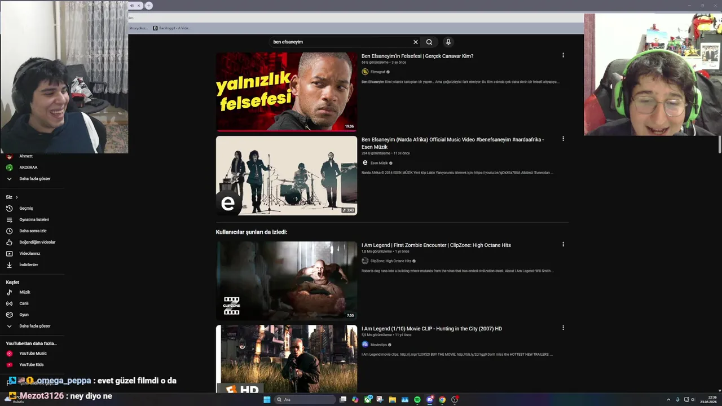
Task: Open Task View from the taskbar
Action: point(343,400)
